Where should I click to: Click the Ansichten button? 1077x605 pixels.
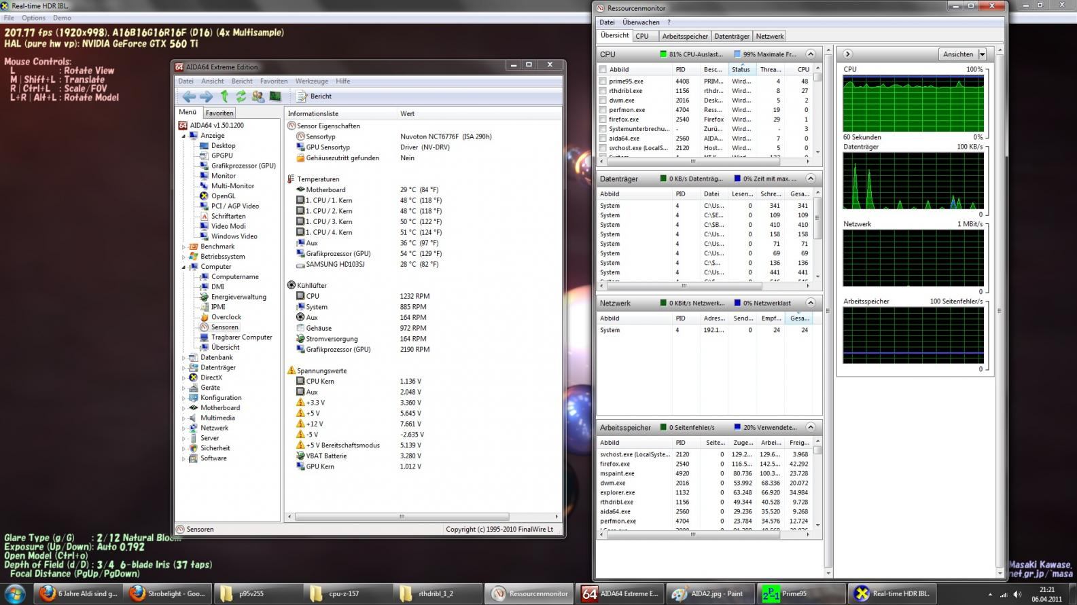tap(958, 54)
